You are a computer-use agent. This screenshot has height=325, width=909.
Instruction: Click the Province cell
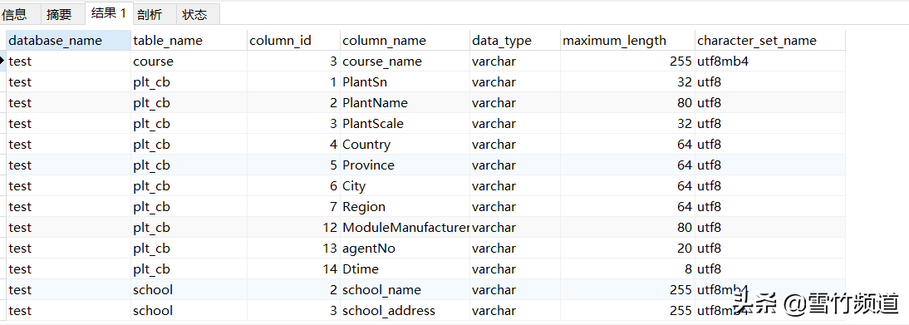405,165
